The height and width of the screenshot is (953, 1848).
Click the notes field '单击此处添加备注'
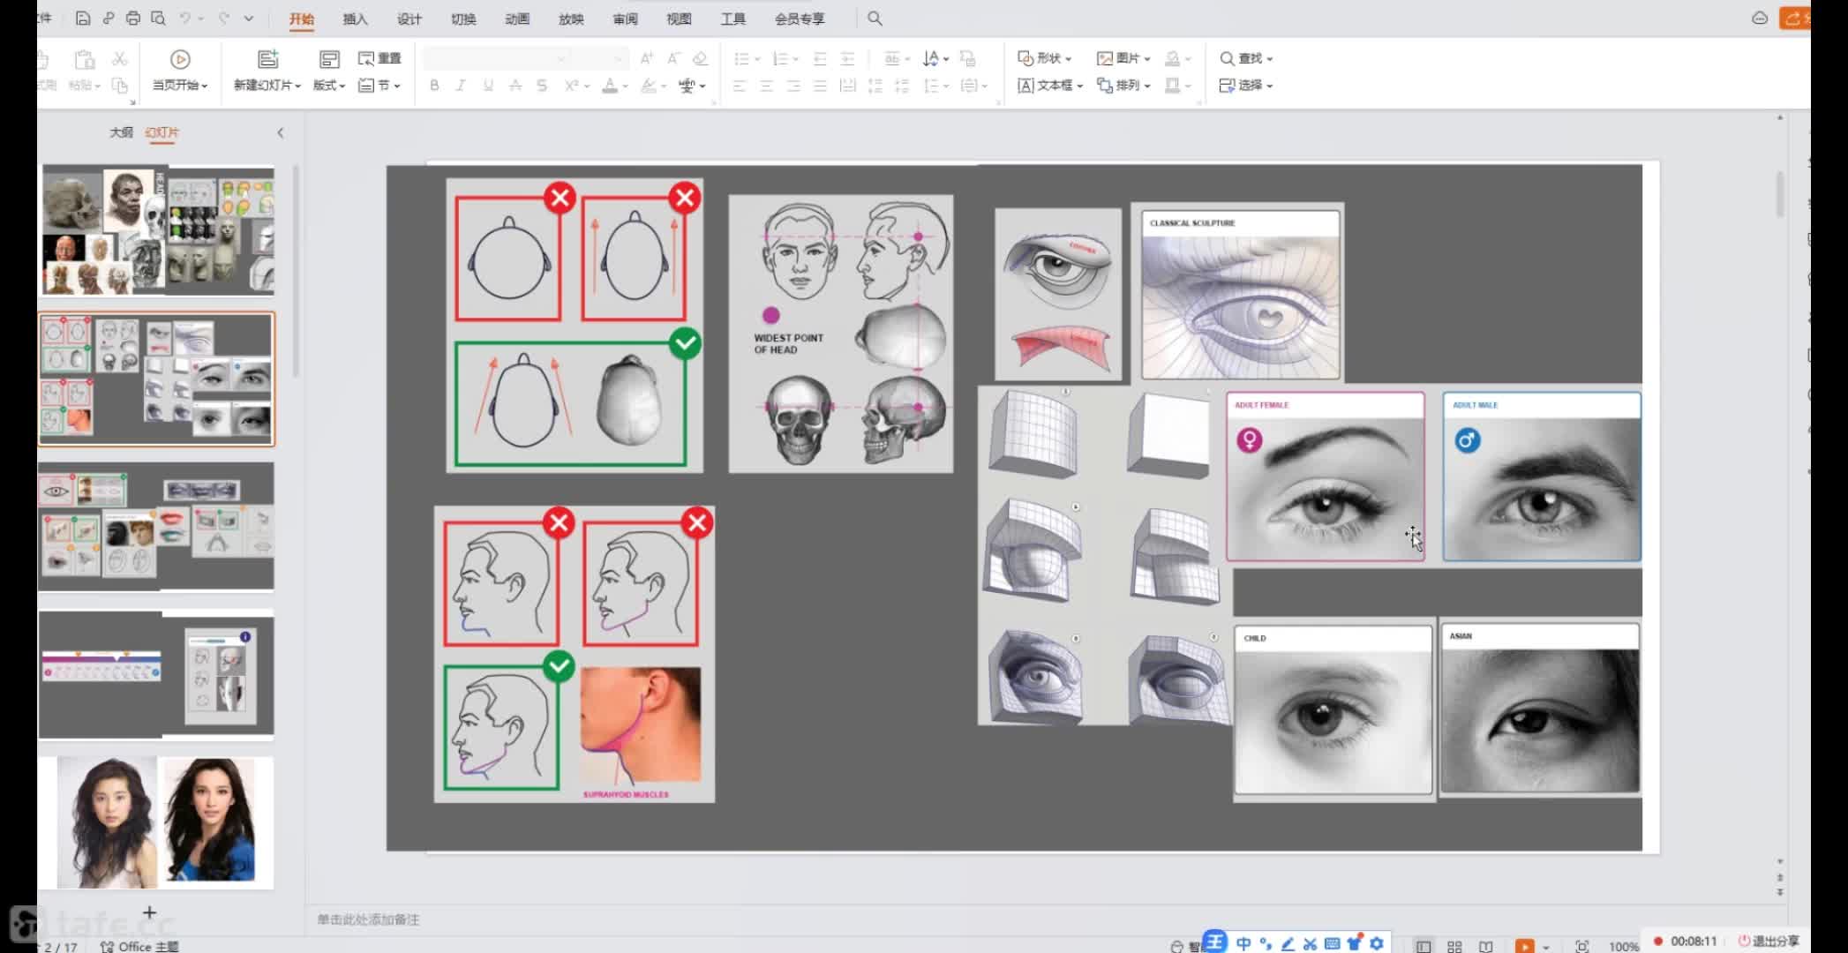(368, 919)
